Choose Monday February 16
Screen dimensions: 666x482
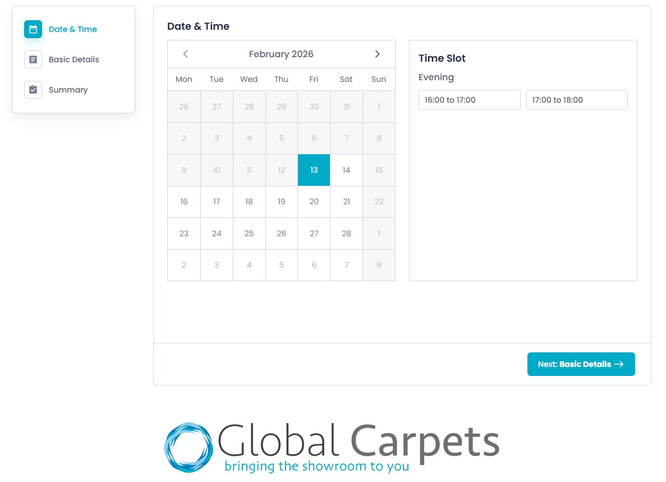click(184, 201)
